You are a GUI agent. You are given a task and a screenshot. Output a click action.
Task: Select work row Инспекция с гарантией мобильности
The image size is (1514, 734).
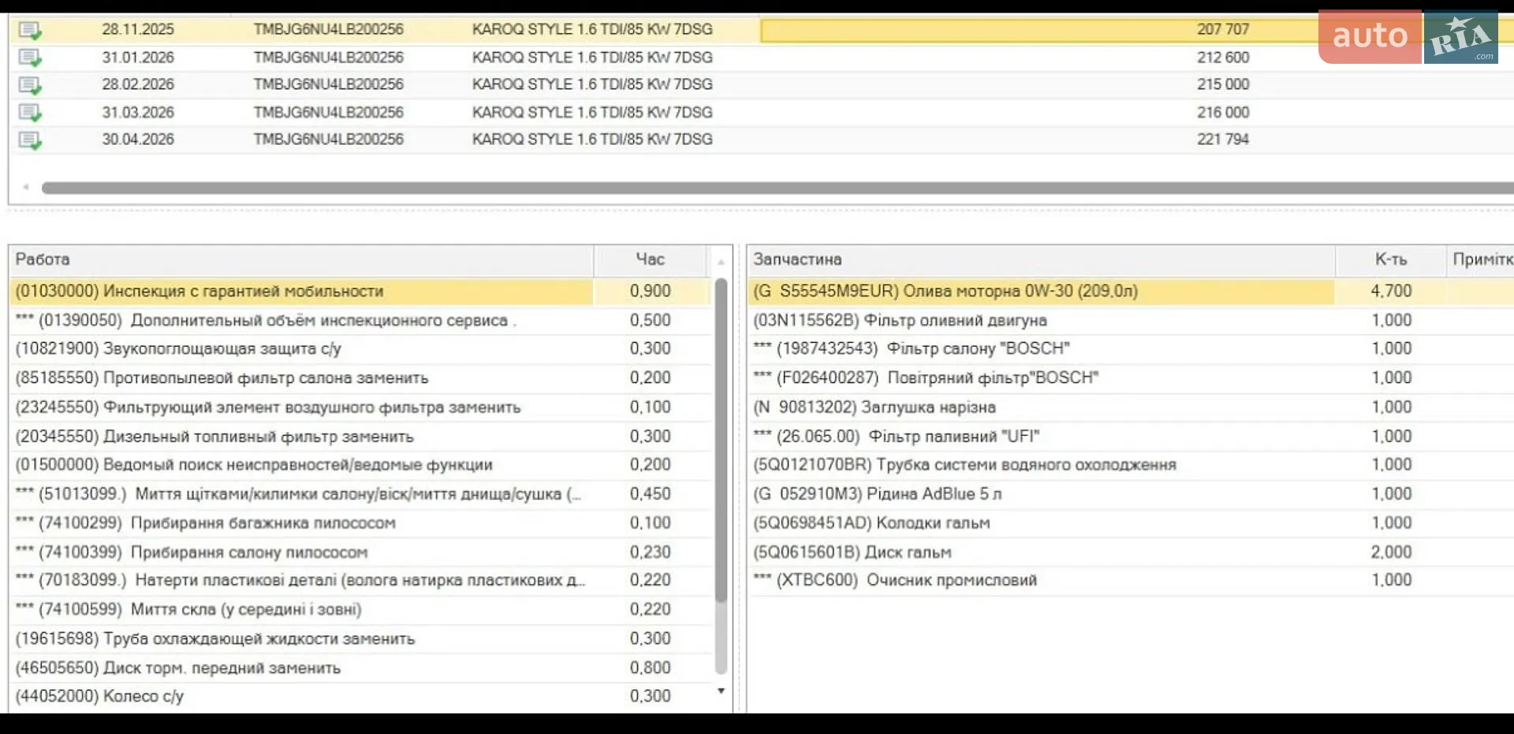click(x=360, y=292)
